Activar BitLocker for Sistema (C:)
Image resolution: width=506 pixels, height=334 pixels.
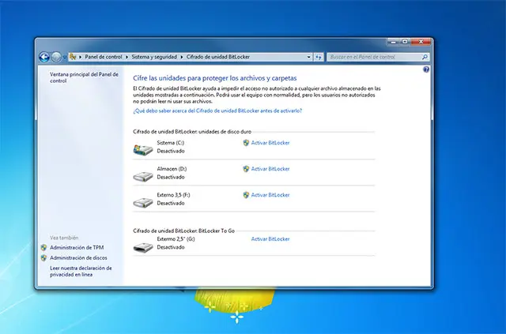(x=270, y=143)
